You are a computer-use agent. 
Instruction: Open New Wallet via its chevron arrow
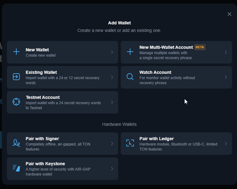coord(112,52)
